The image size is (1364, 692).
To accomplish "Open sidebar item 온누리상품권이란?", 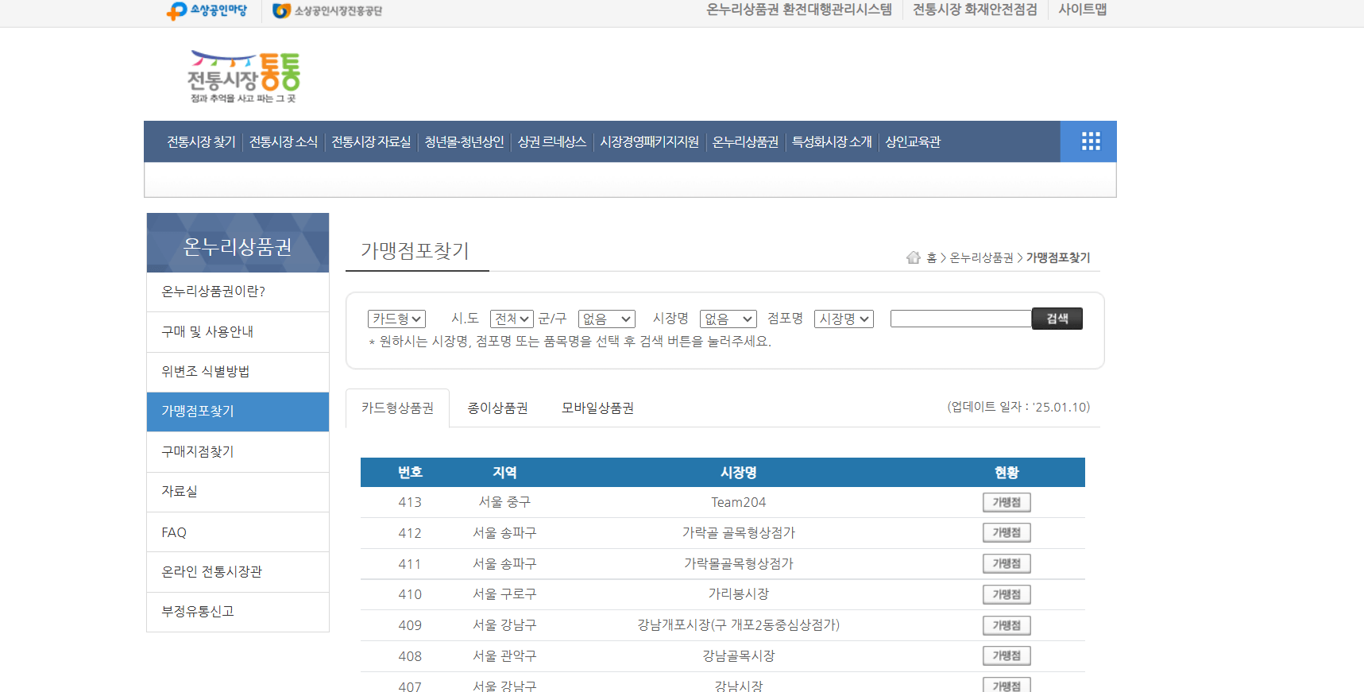I will click(x=238, y=292).
